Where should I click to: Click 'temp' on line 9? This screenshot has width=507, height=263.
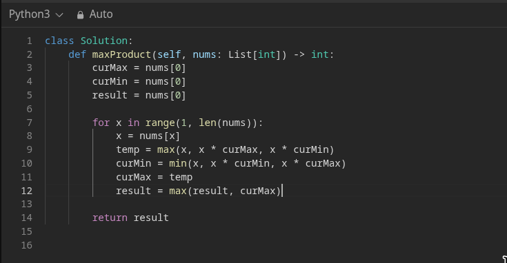[x=128, y=149]
